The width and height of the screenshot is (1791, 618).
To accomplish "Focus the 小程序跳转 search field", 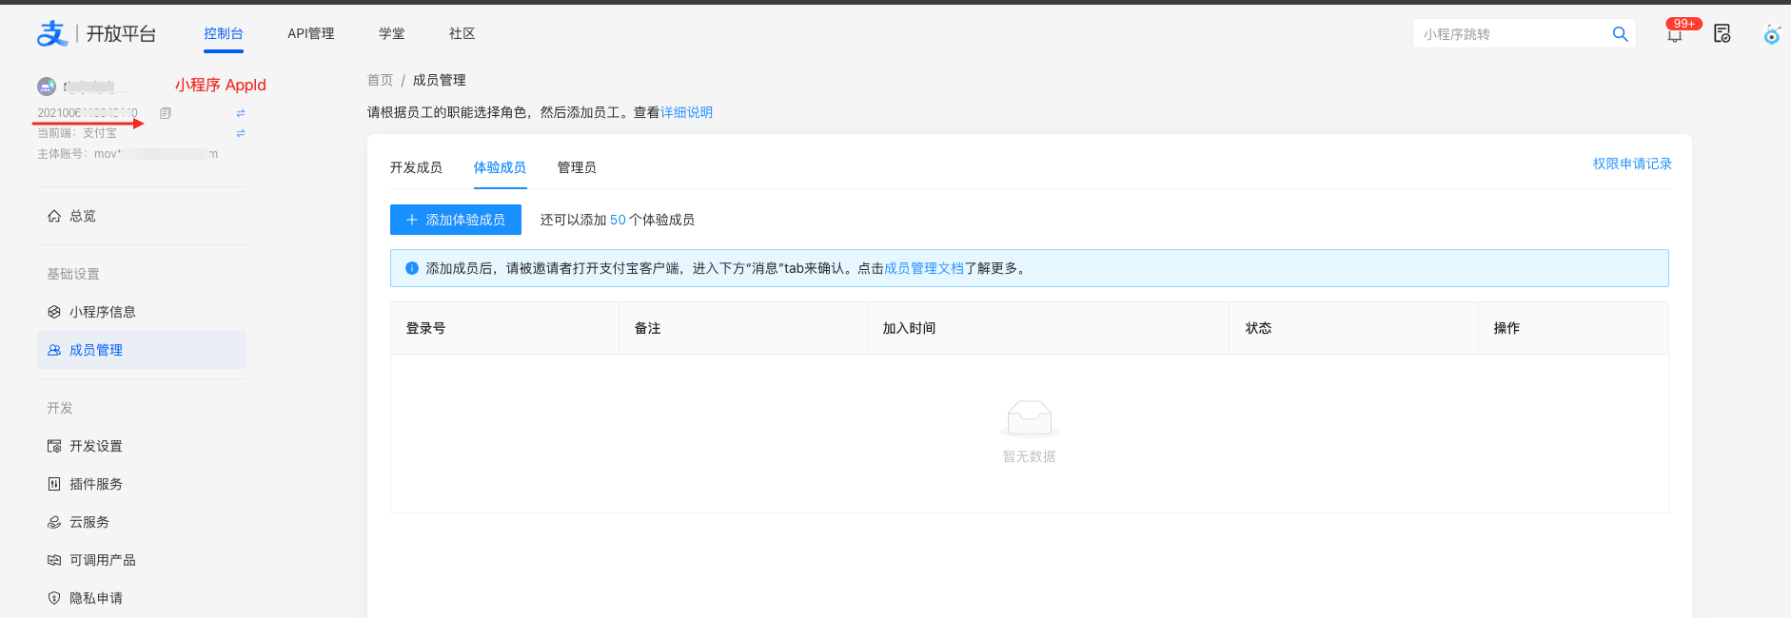I will [x=1511, y=34].
